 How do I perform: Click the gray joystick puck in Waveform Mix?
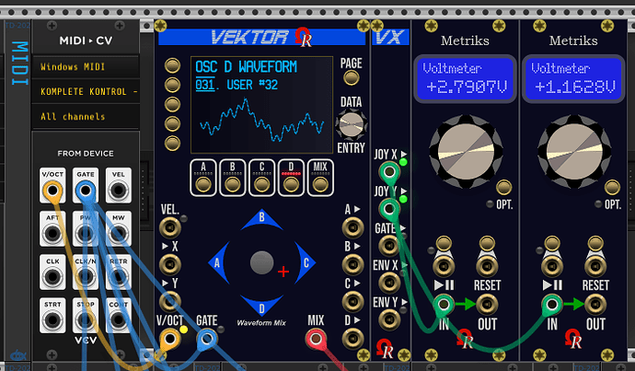pos(261,262)
